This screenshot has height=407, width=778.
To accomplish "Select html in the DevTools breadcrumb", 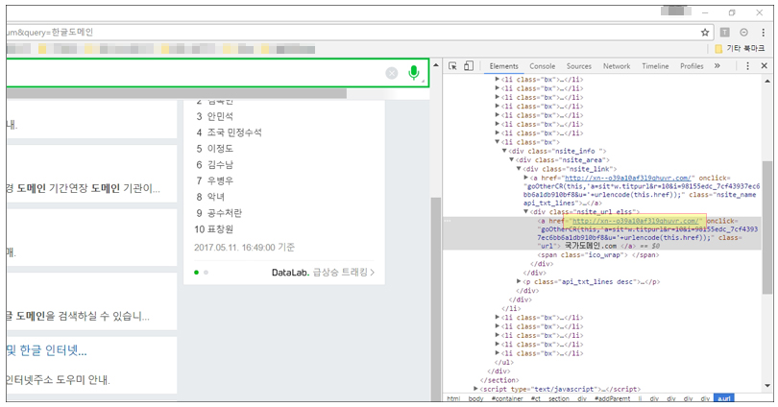I will pyautogui.click(x=453, y=398).
